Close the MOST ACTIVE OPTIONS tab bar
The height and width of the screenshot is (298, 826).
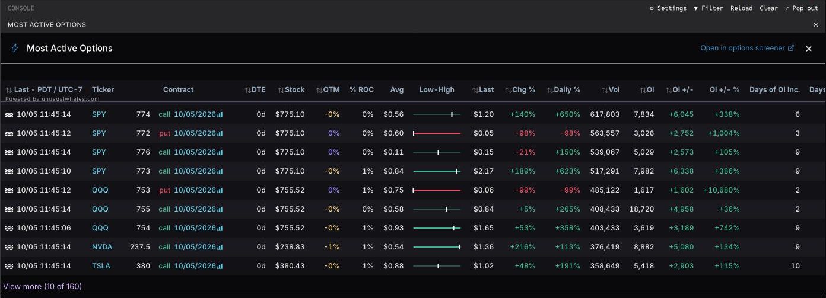tap(816, 25)
